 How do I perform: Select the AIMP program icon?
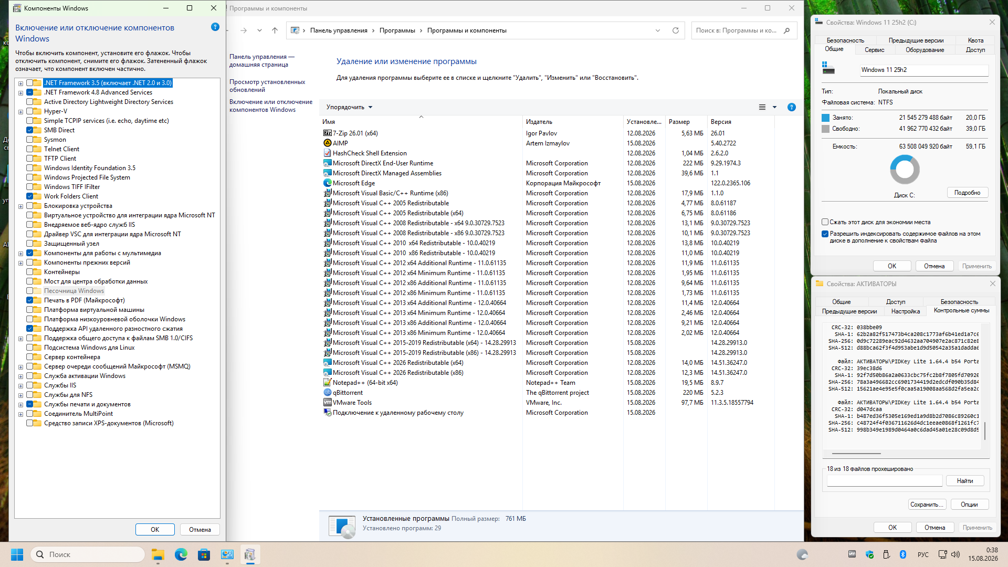[x=328, y=143]
